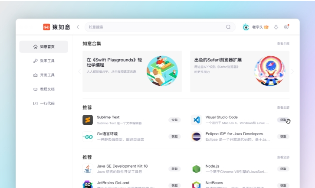Click the JetBrains GoLand title text
The width and height of the screenshot is (315, 188).
[113, 183]
